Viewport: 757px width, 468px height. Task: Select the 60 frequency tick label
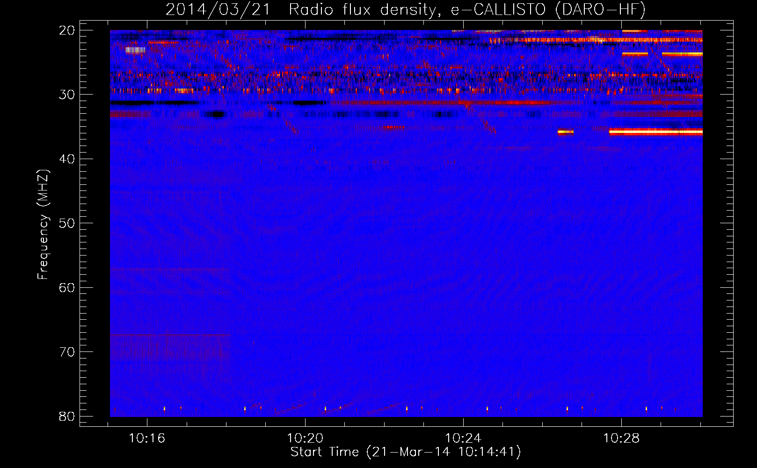click(67, 287)
